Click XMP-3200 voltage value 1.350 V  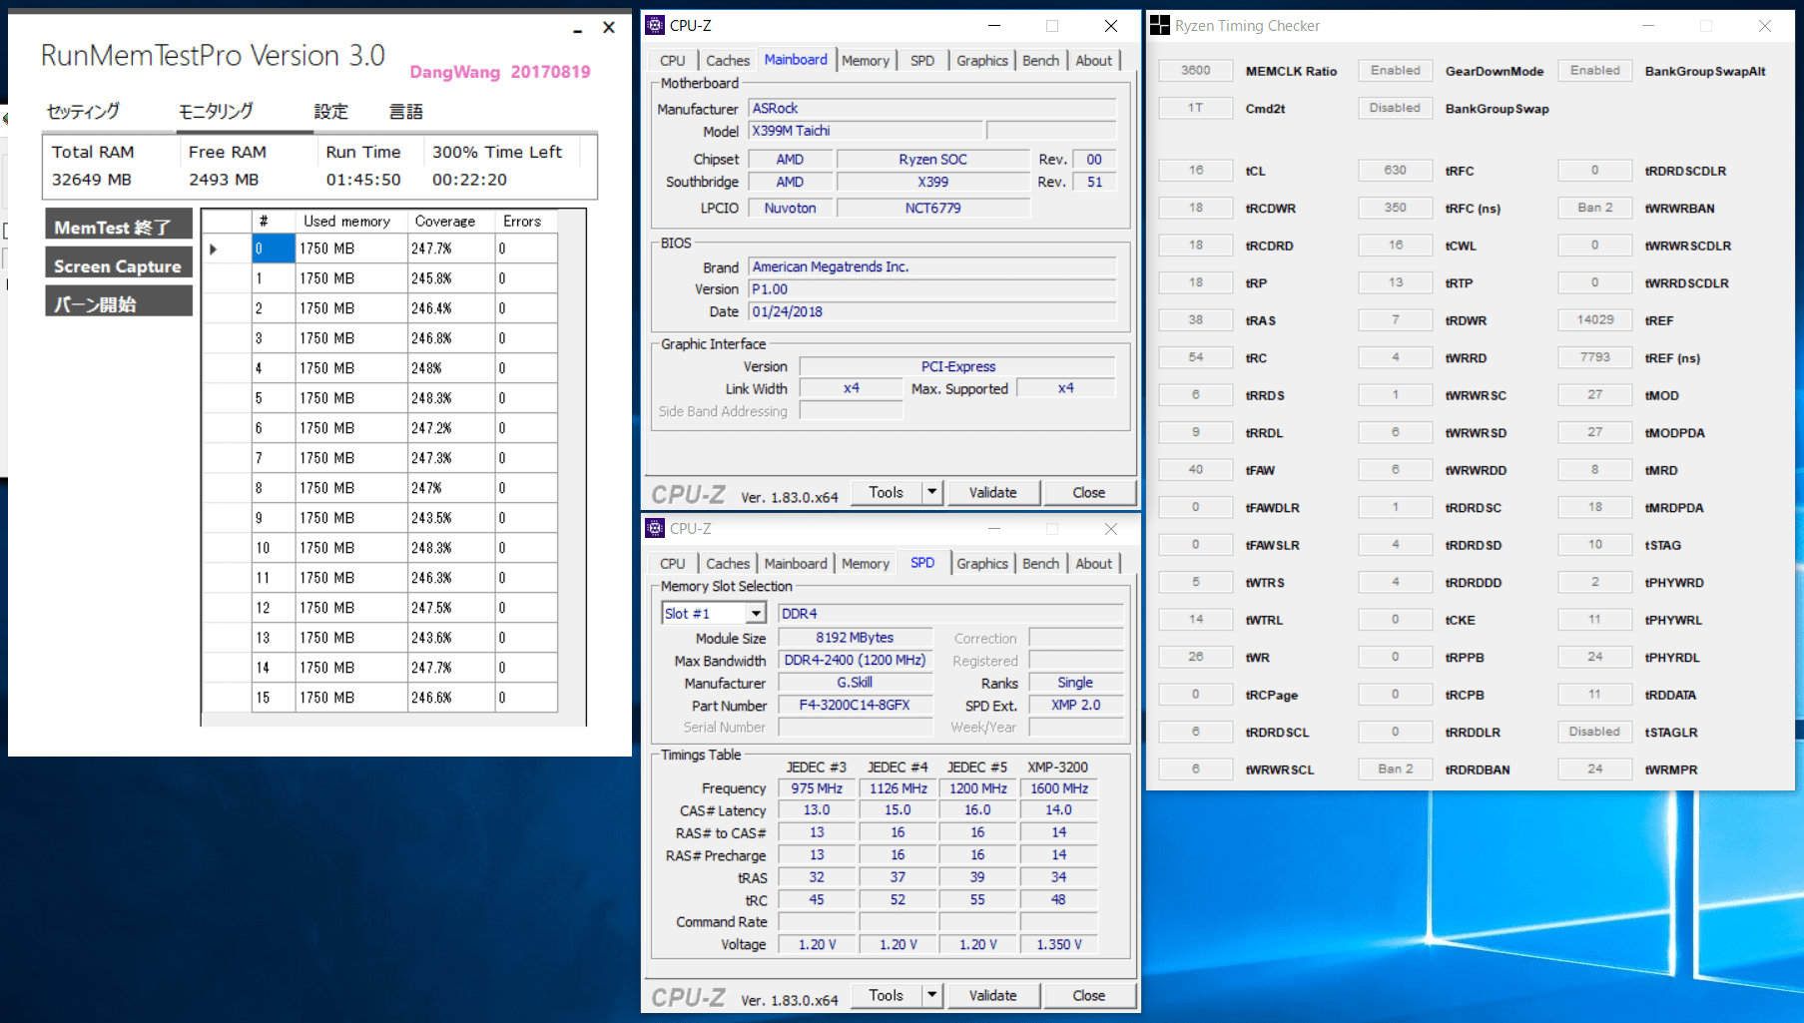click(1059, 944)
